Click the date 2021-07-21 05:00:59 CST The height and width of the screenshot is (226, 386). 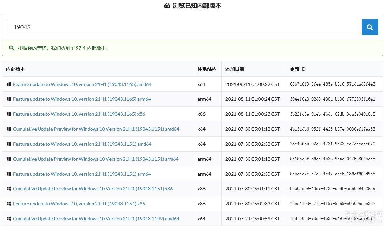[252, 219]
